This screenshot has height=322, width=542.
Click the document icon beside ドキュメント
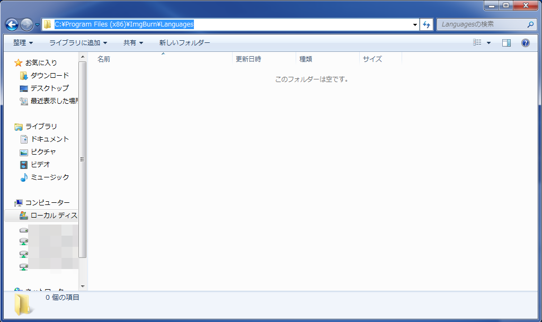(x=24, y=139)
